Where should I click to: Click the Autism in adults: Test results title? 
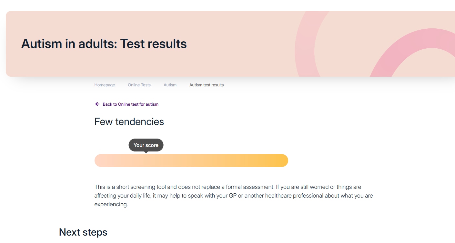(x=104, y=44)
